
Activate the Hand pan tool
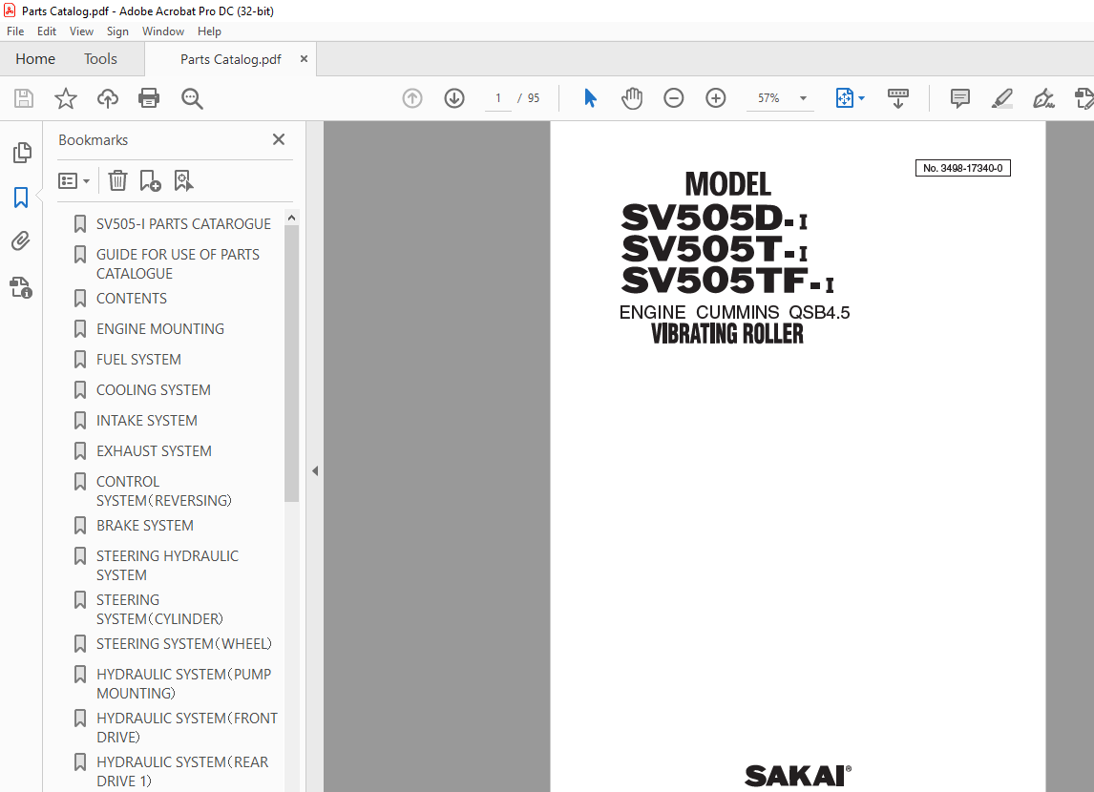click(x=632, y=98)
